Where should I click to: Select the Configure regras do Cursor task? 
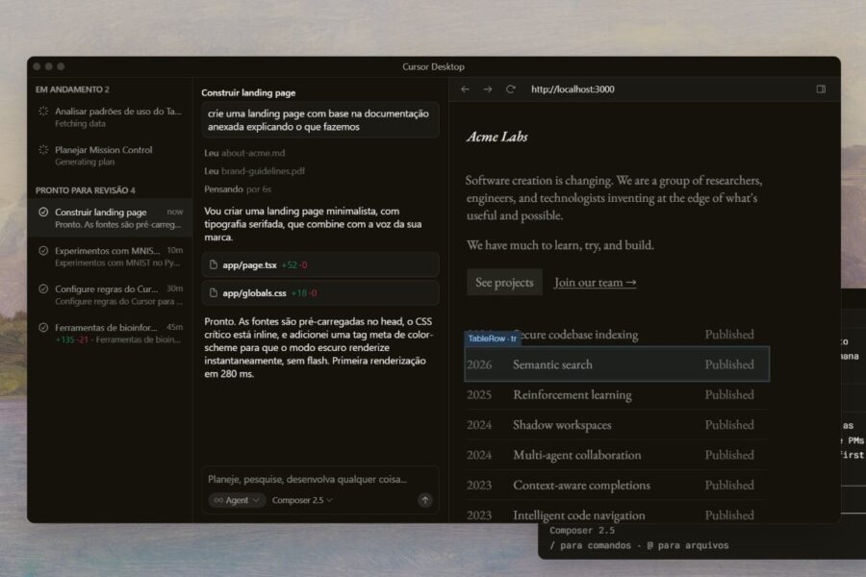pos(110,295)
